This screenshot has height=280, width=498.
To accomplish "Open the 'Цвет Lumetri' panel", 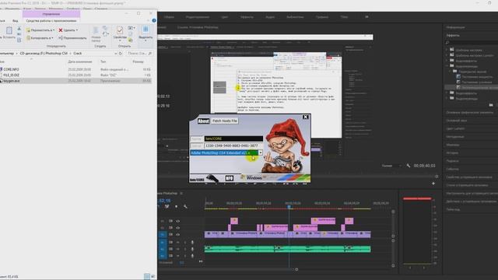I will pos(455,128).
